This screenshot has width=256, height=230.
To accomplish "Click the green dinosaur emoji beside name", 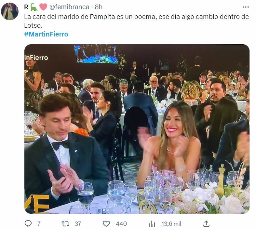I will [x=34, y=7].
